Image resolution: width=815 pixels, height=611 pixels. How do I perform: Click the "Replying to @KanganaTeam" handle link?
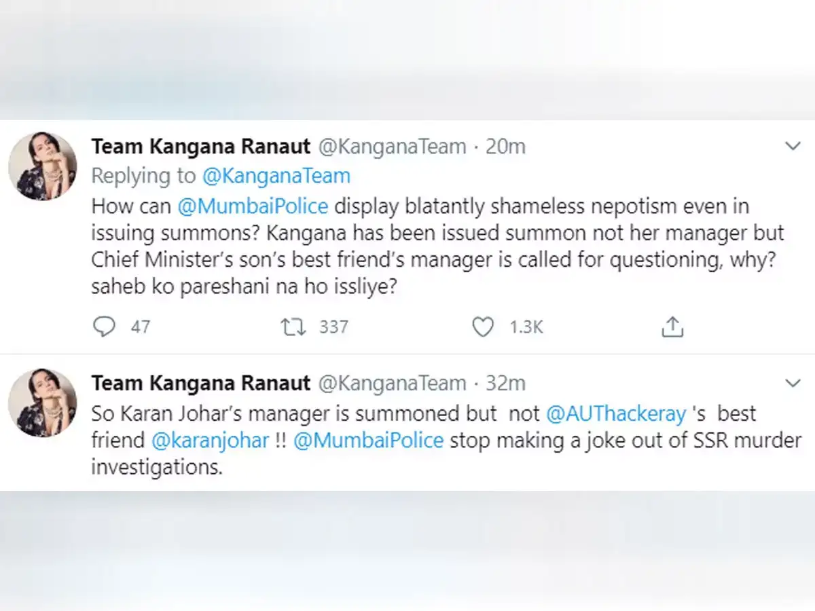[x=276, y=176]
